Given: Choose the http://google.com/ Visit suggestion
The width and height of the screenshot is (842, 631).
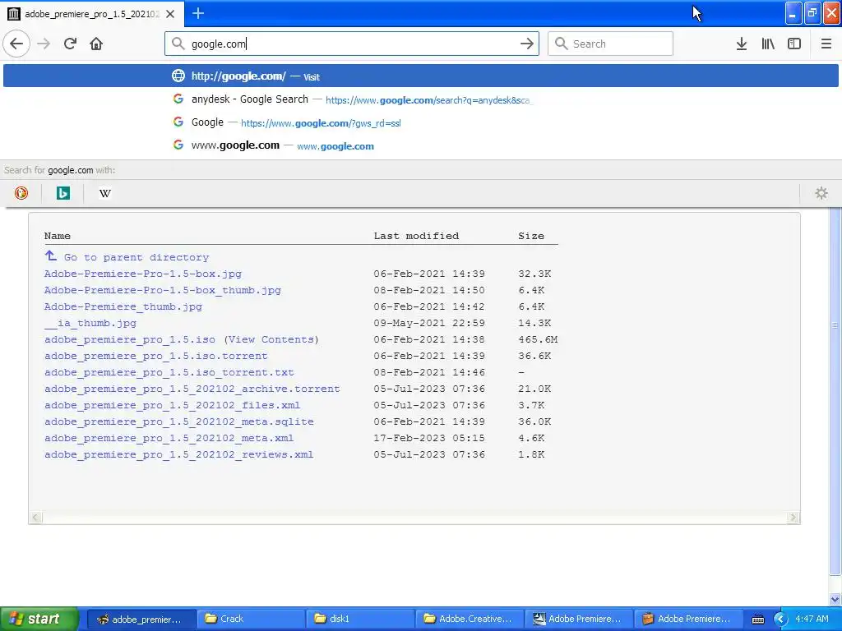Looking at the screenshot, I should tap(420, 76).
